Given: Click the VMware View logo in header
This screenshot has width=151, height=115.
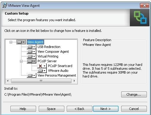Looking at the screenshot, I should tap(140, 18).
